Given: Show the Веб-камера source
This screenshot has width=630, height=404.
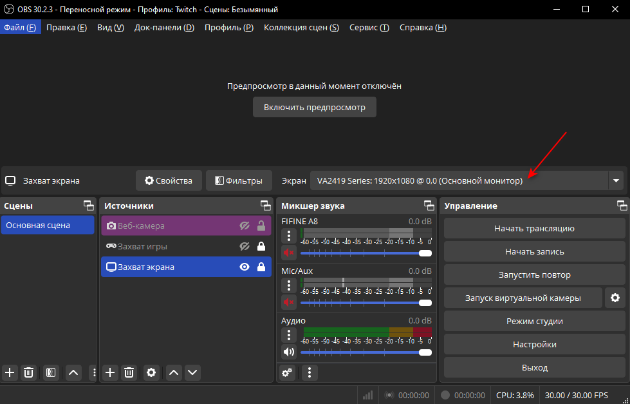Looking at the screenshot, I should 245,226.
